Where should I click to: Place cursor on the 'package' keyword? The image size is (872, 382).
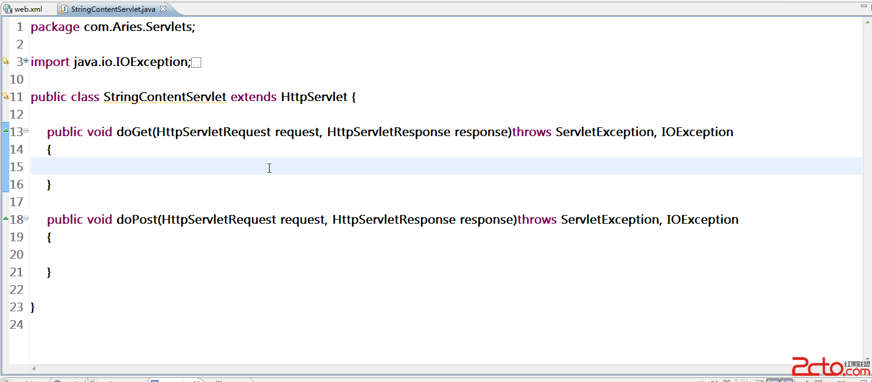(55, 27)
